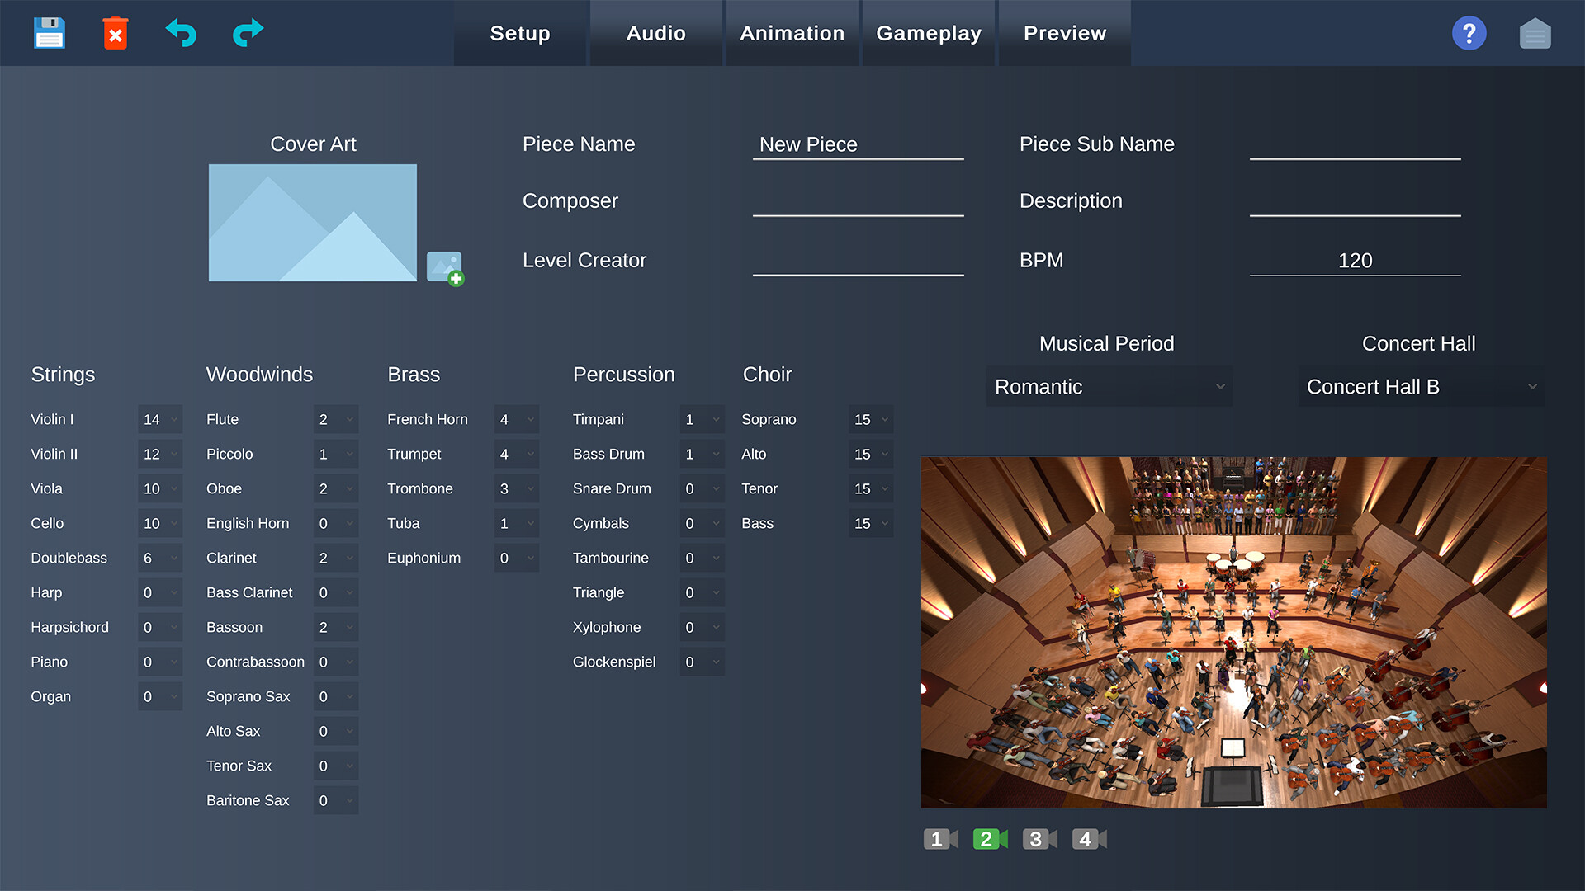The height and width of the screenshot is (891, 1585).
Task: Click the add cover art image icon
Action: pos(445,268)
